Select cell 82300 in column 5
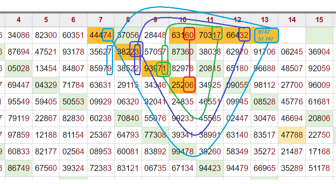The image size is (336, 184). (46, 35)
